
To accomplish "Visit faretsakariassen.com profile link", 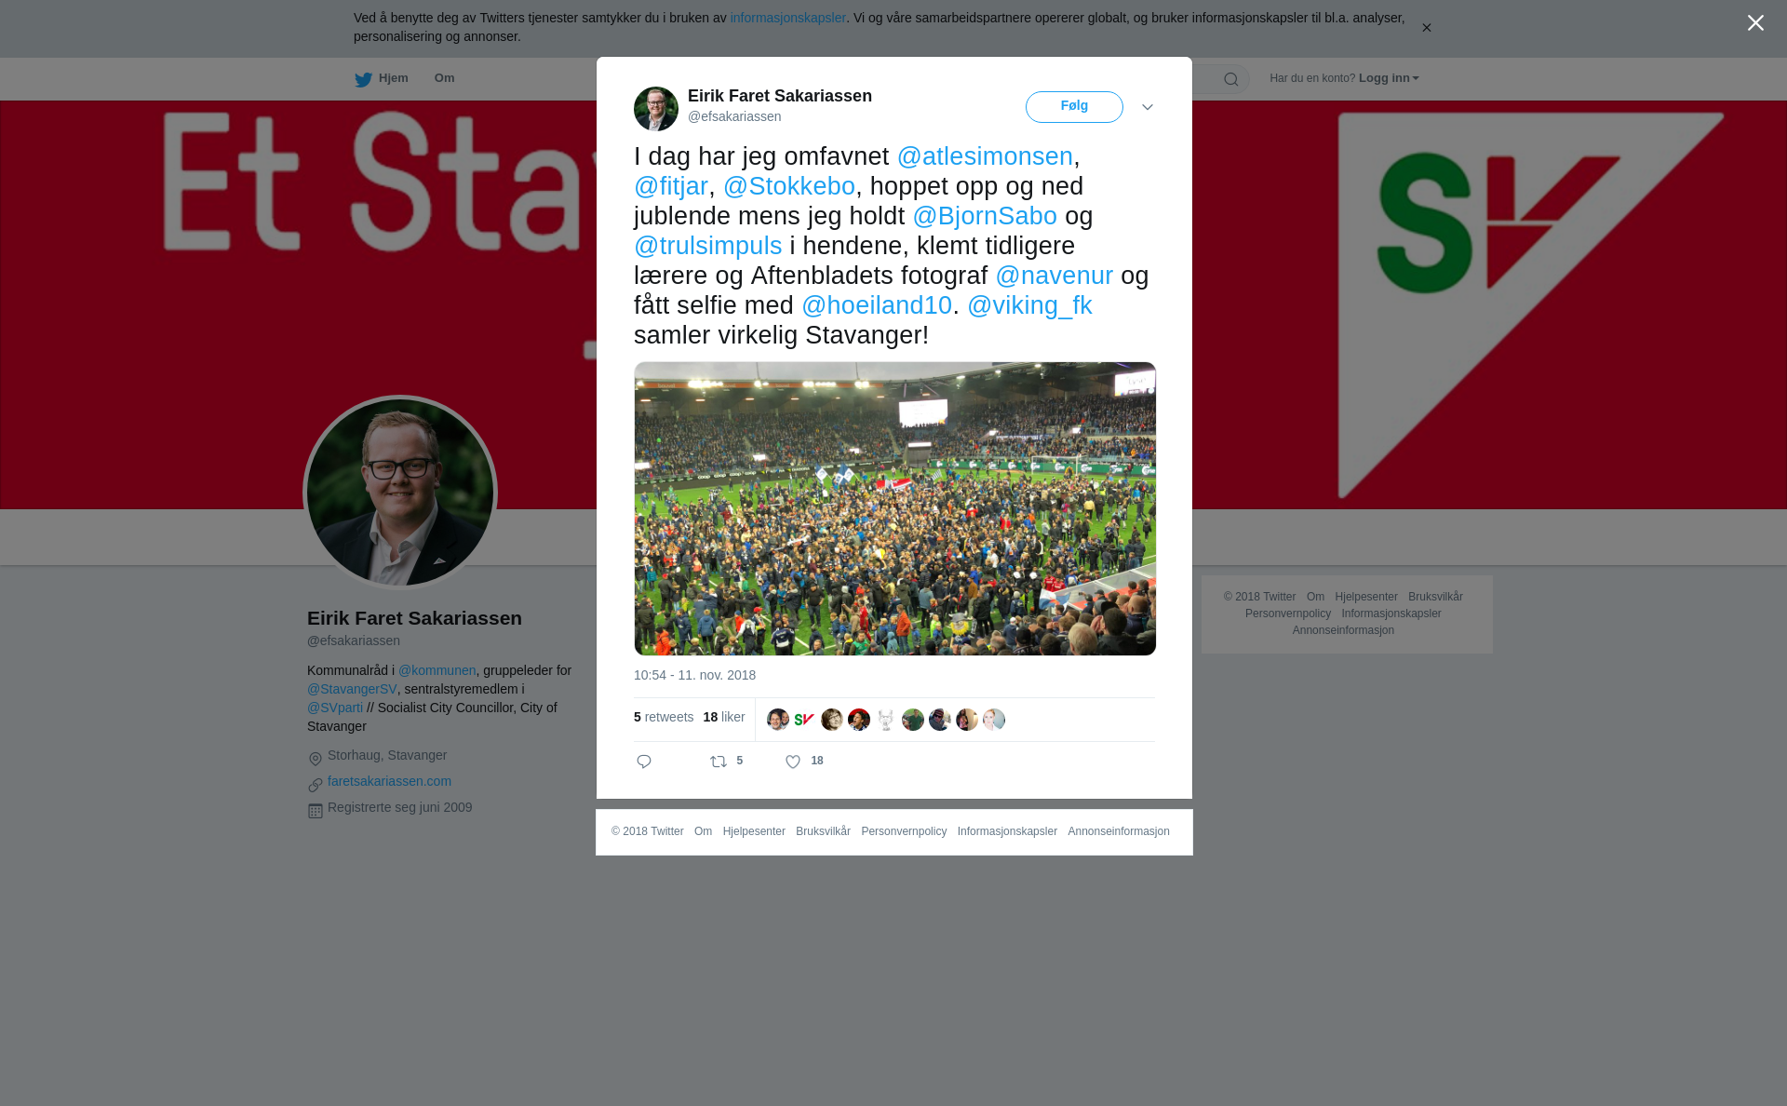I will [389, 781].
